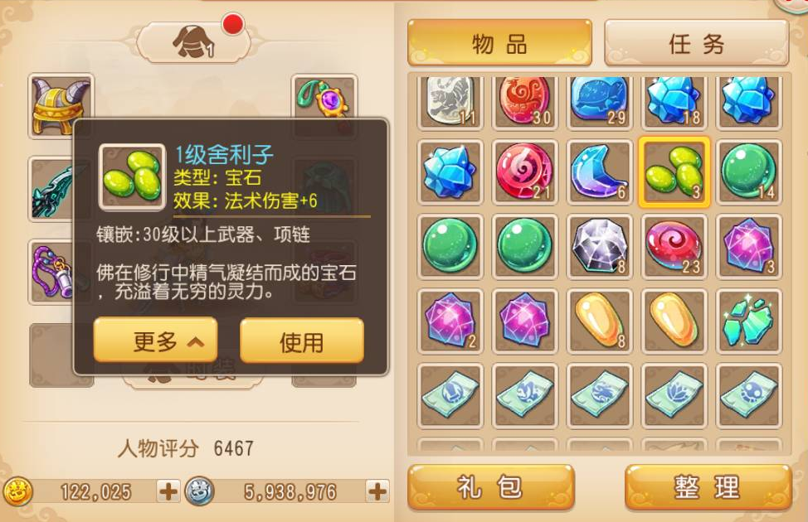Click the 整理 sort inventory button
Viewport: 808px width, 522px height.
[x=707, y=487]
